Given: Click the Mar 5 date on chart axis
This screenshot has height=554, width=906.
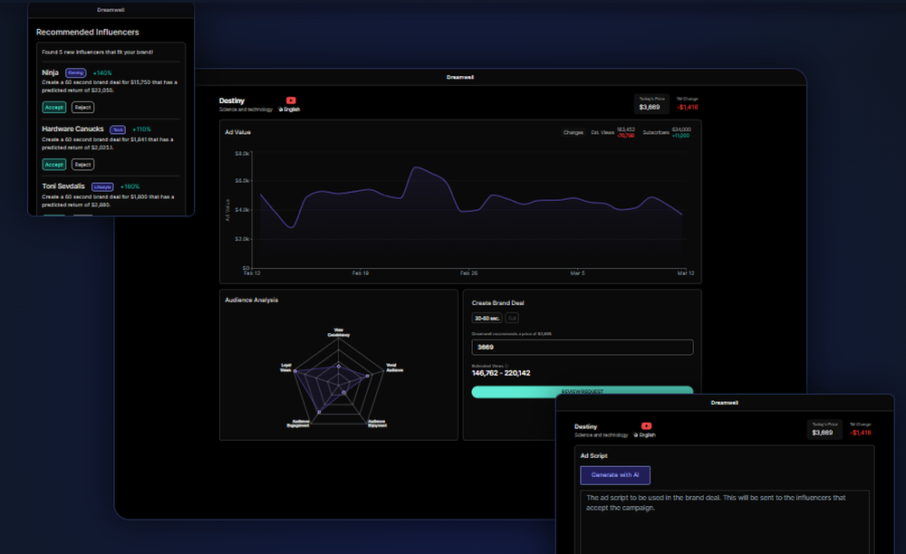Looking at the screenshot, I should pos(577,273).
